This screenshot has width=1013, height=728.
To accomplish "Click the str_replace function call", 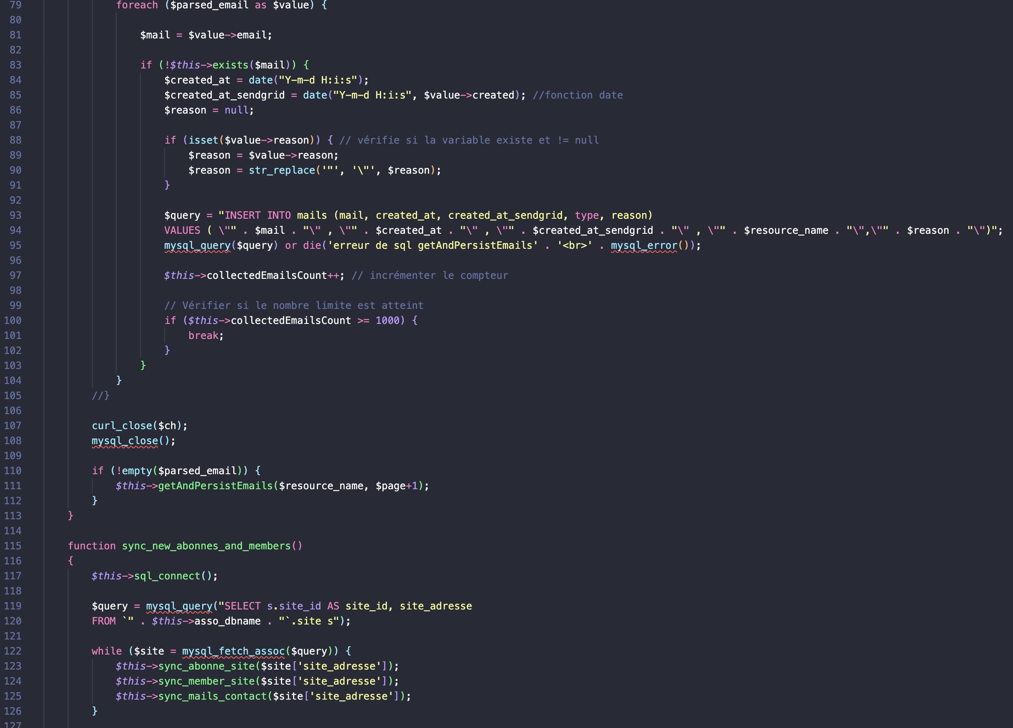I will click(281, 170).
